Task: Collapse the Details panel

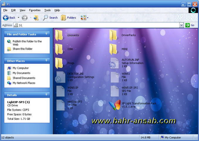Action: click(x=46, y=94)
